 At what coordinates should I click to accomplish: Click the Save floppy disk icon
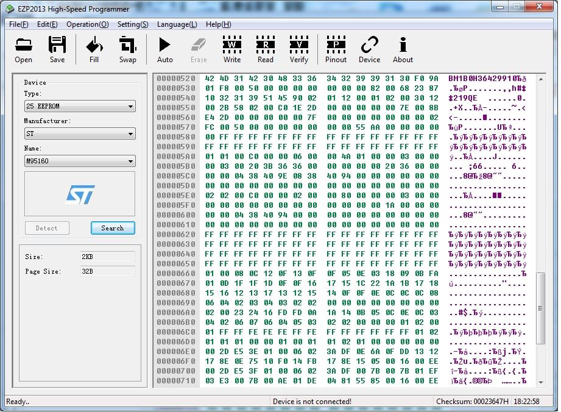[x=57, y=49]
